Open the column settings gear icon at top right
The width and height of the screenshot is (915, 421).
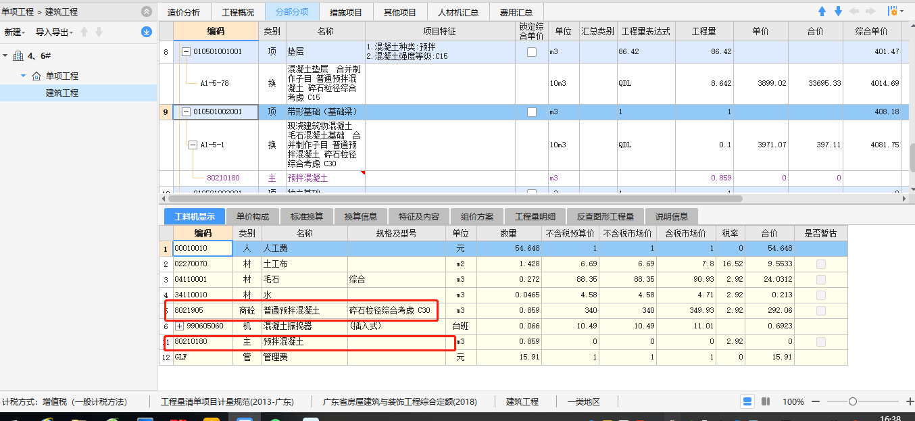pos(891,11)
